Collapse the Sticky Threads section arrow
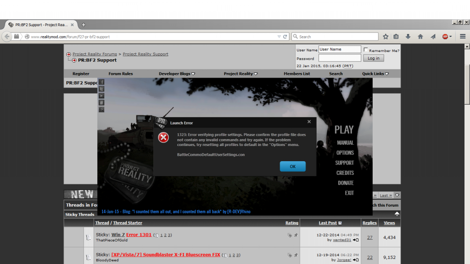Screen dimensions: 470x264 [397, 214]
